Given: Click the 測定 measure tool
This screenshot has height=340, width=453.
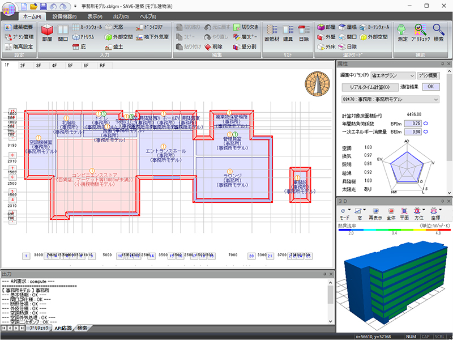Looking at the screenshot, I should (402, 35).
